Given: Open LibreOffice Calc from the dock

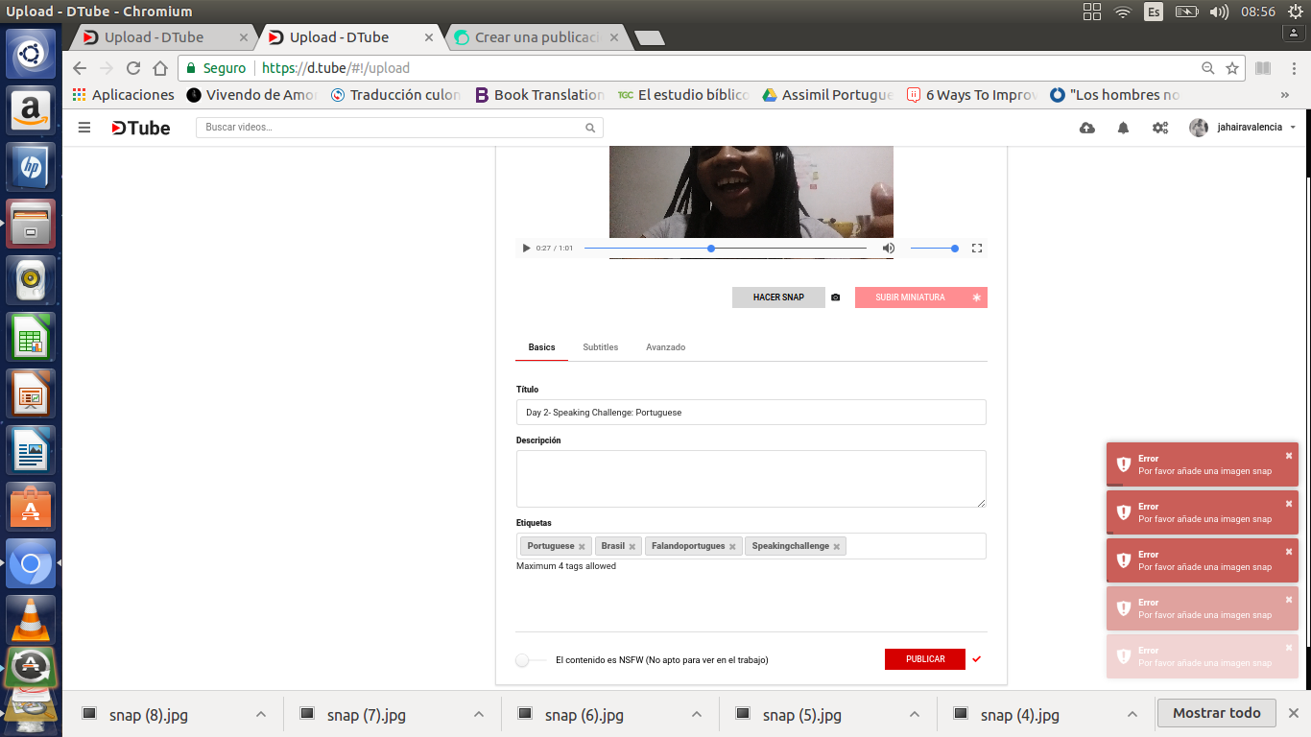Looking at the screenshot, I should (x=31, y=336).
